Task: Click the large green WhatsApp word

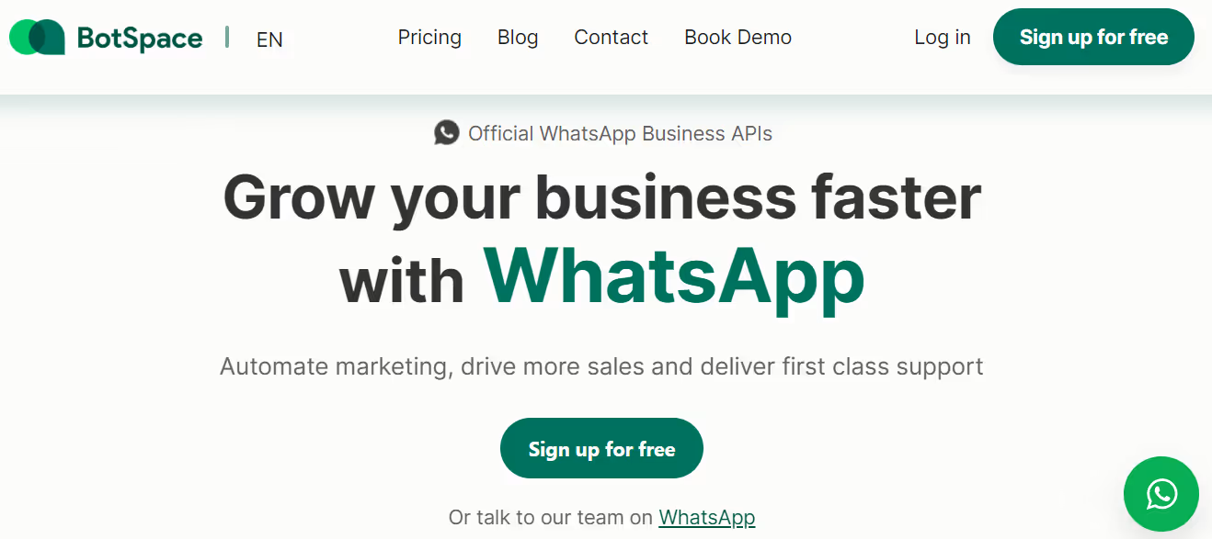Action: [x=674, y=275]
